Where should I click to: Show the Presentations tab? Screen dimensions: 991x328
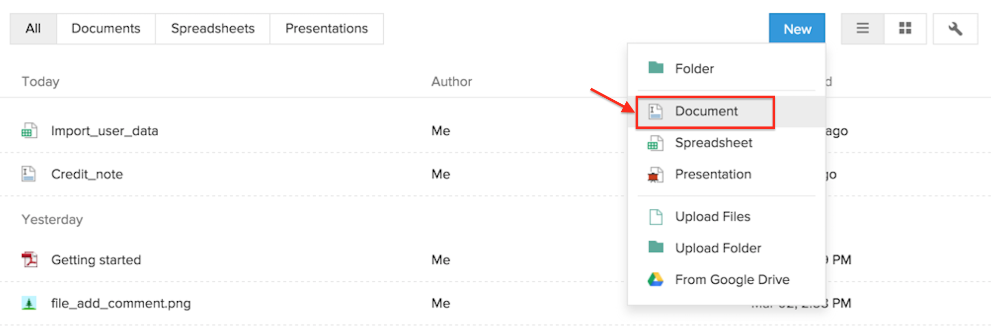(327, 29)
